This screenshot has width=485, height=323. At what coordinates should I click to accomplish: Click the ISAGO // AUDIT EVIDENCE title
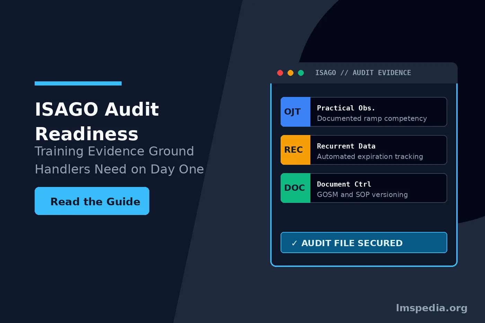pyautogui.click(x=363, y=73)
